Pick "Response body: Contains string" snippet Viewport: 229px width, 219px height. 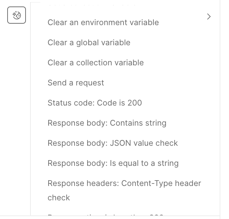pos(107,123)
